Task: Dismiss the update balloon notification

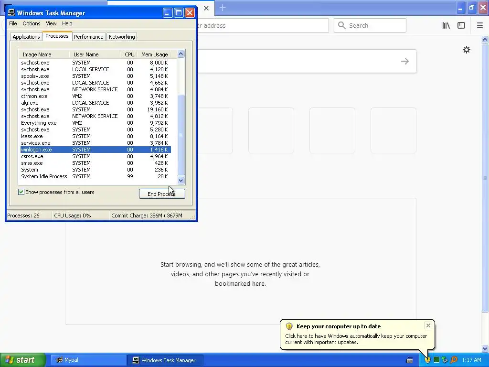Action: pyautogui.click(x=428, y=325)
